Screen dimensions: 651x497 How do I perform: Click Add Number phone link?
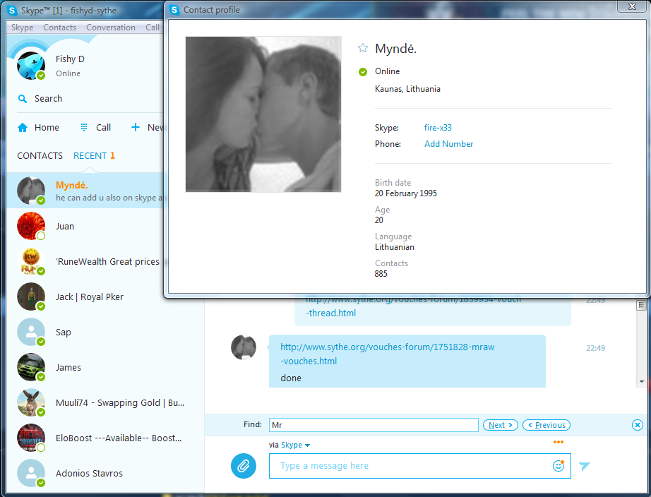449,143
